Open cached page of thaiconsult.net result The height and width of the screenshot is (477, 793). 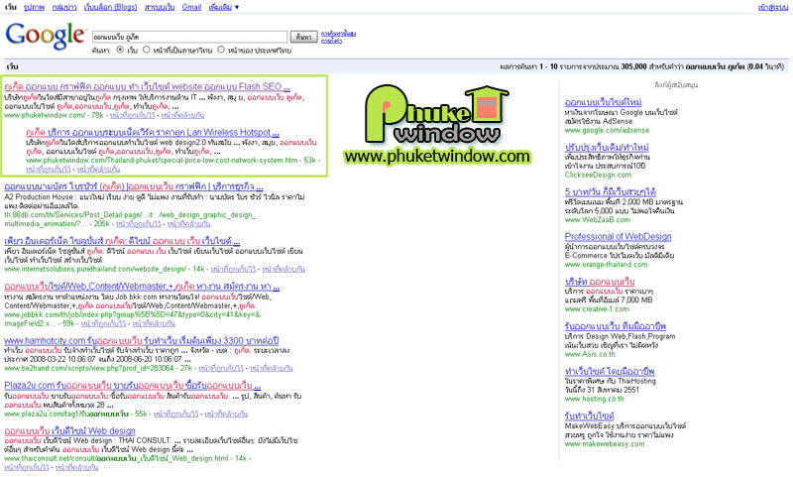(x=27, y=468)
